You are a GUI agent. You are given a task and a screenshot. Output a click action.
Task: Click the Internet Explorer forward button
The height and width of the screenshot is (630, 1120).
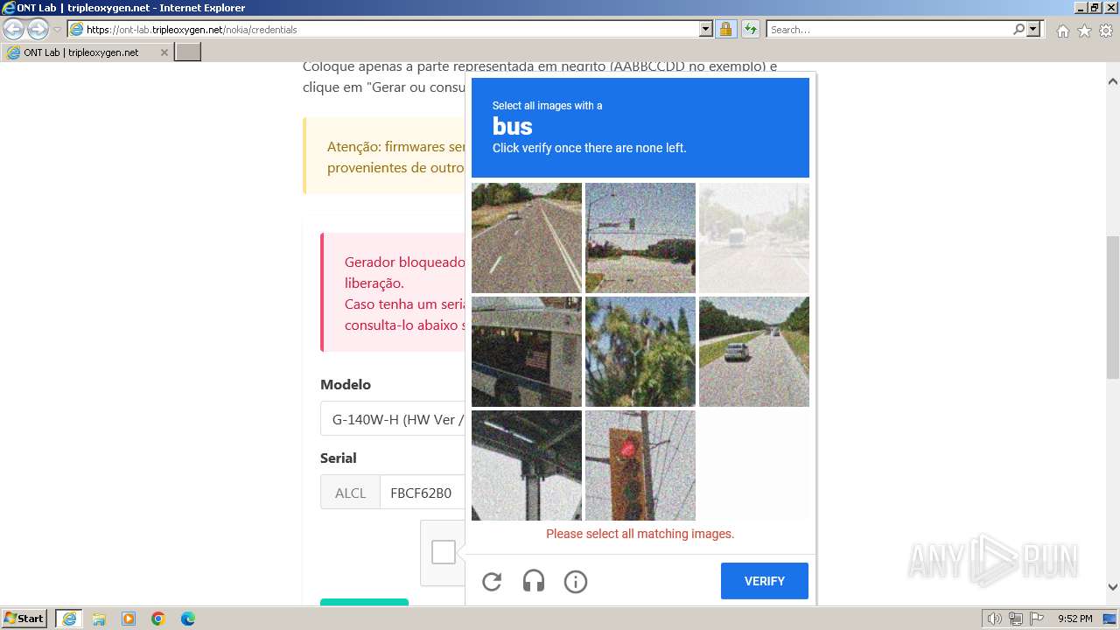coord(38,29)
